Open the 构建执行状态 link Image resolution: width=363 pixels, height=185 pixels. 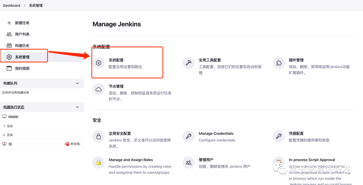click(14, 107)
